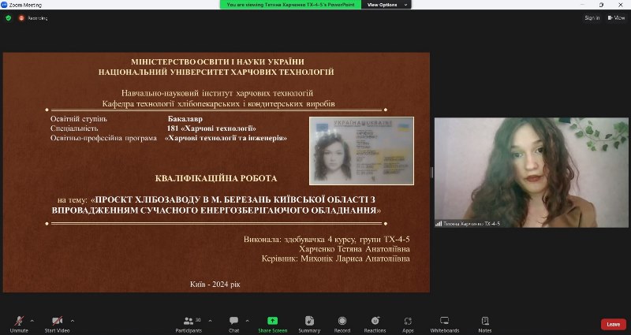The width and height of the screenshot is (631, 335).
Task: Unmute the microphone
Action: pos(19,324)
